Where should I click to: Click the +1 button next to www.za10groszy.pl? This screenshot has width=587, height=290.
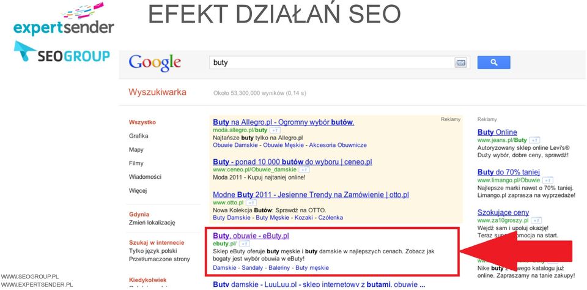[536, 221]
